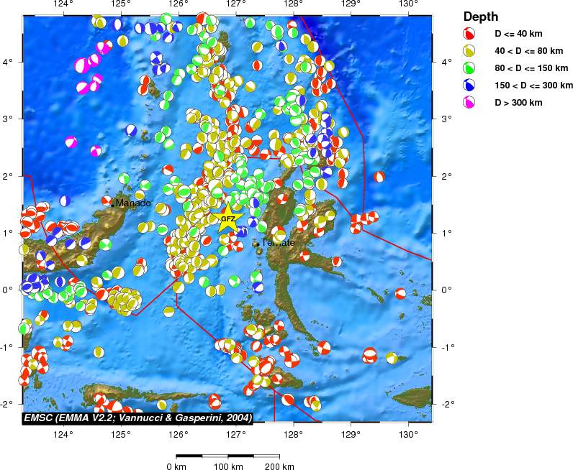Click the 127° longitude label on top axis
Image resolution: width=573 pixels, height=470 pixels.
235,6
